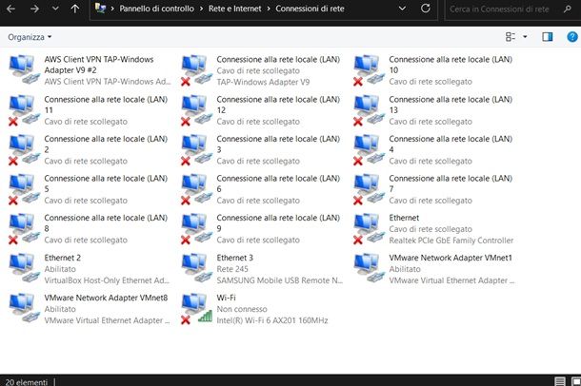Select Connessione alla rete locale 9 icon
Image resolution: width=581 pixels, height=386 pixels.
(196, 228)
